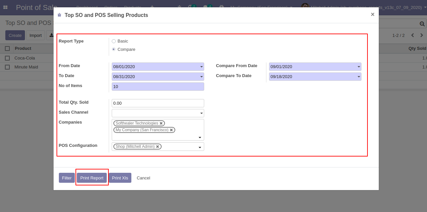Viewport: 427px width, 212px height.
Task: Click the download icon beside Import
Action: [51, 35]
